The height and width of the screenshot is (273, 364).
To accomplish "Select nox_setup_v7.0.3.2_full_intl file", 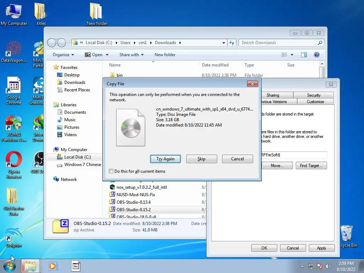I will pyautogui.click(x=141, y=187).
